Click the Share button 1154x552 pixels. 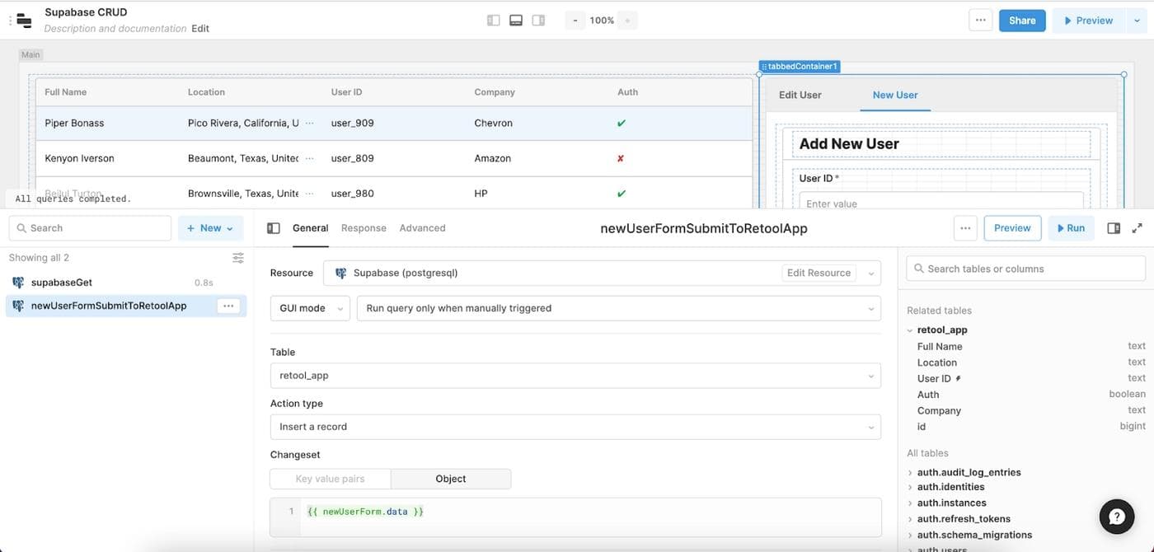(x=1021, y=21)
